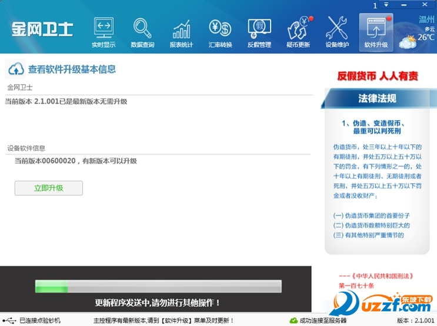Click the green server connected icon
The image size is (437, 326).
coord(293,321)
